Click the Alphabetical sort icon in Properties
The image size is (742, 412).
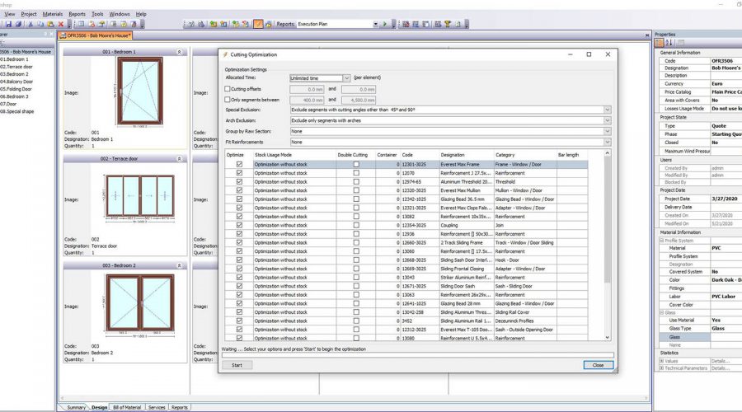point(669,43)
